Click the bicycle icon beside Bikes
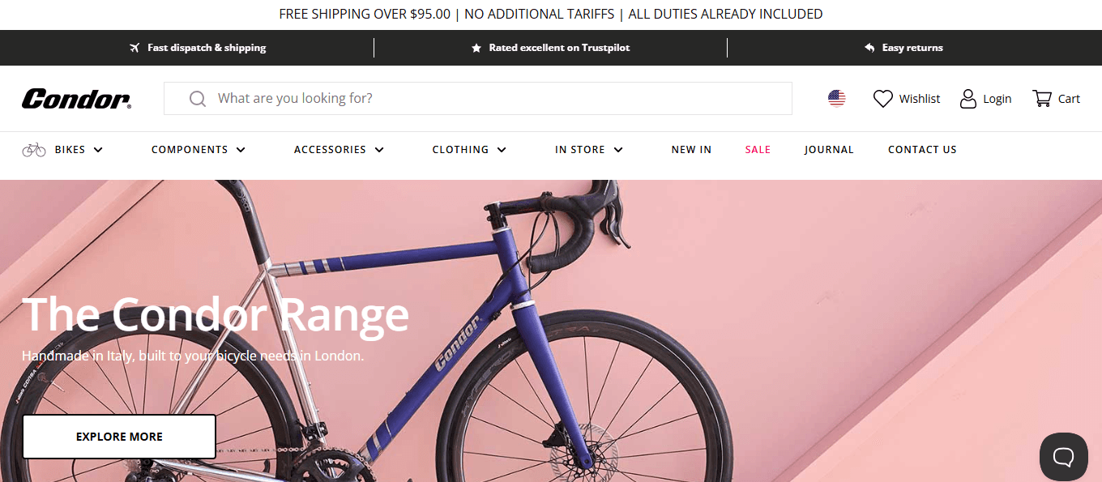The width and height of the screenshot is (1102, 482). point(34,150)
